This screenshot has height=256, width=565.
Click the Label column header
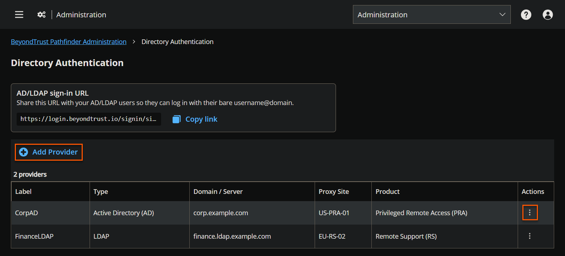(50, 192)
